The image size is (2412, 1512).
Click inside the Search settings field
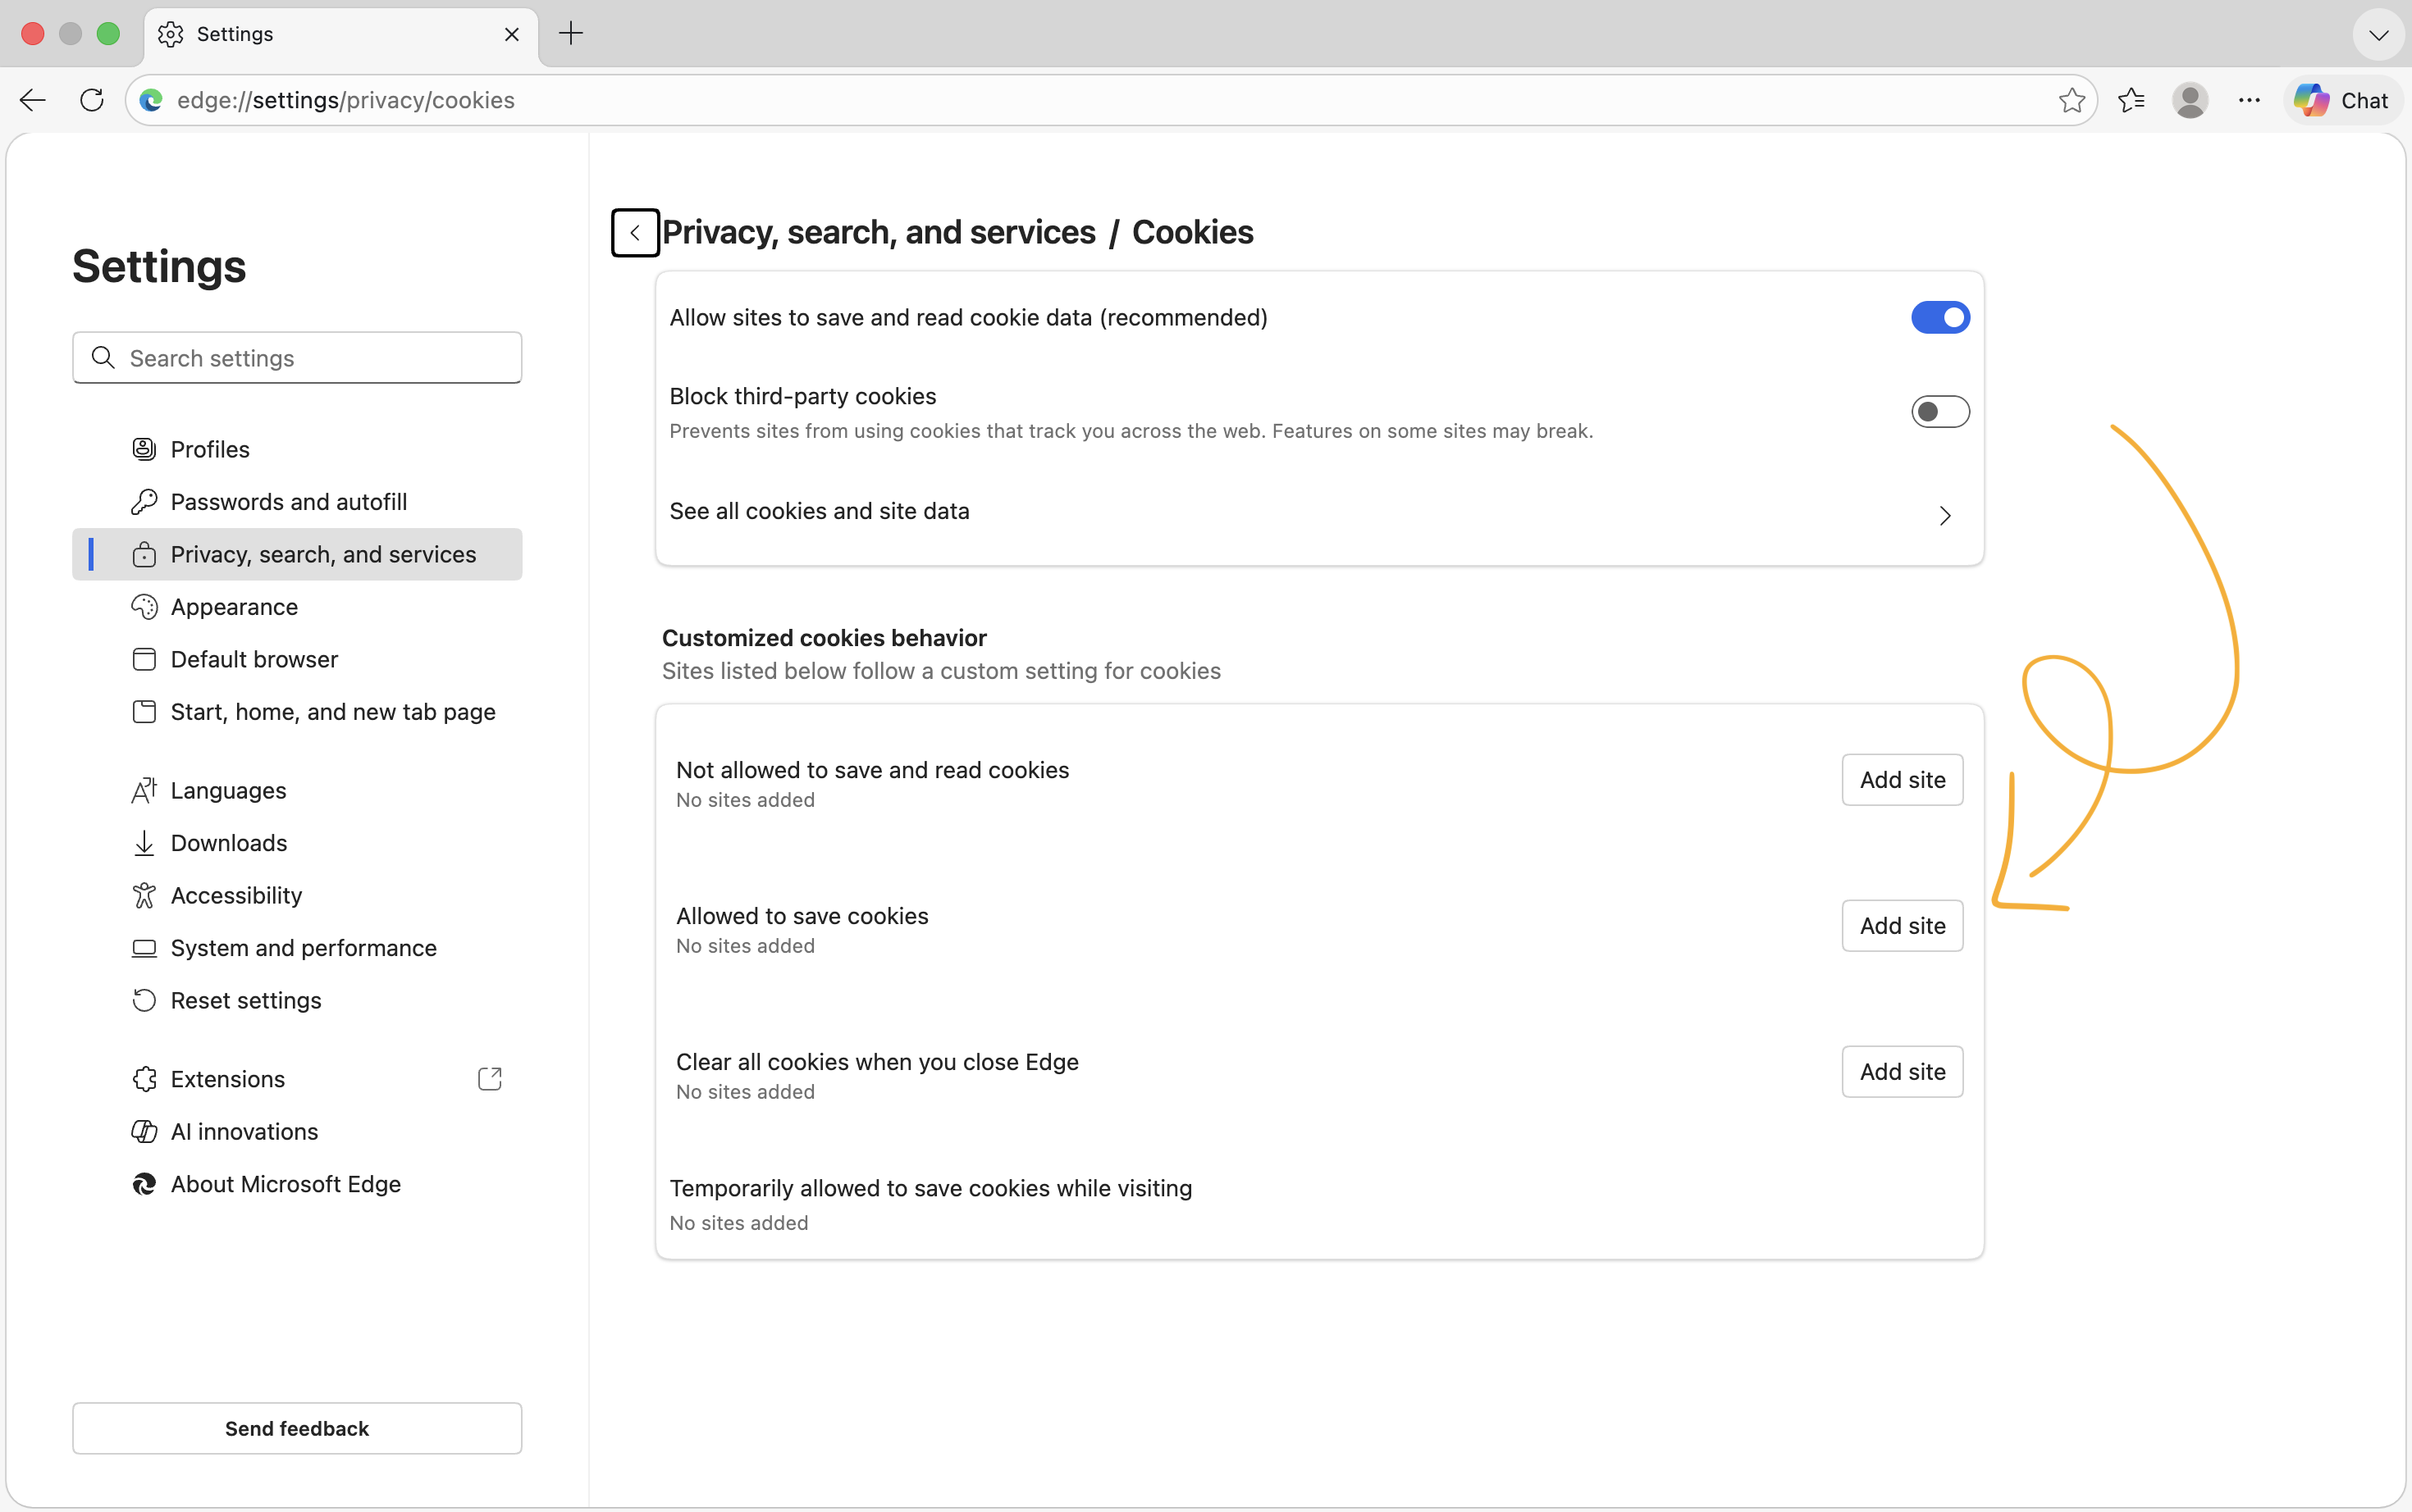coord(296,357)
